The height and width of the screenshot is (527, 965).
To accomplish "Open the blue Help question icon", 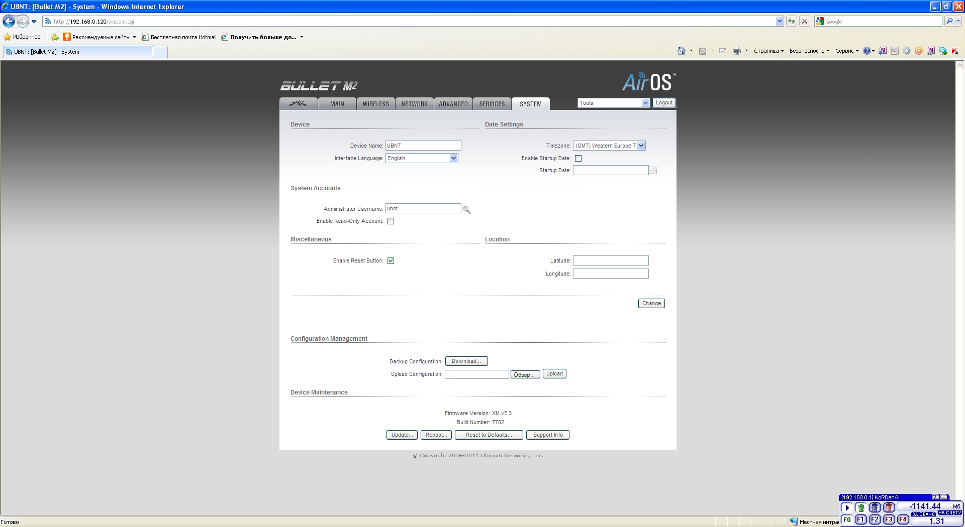I will tap(866, 51).
